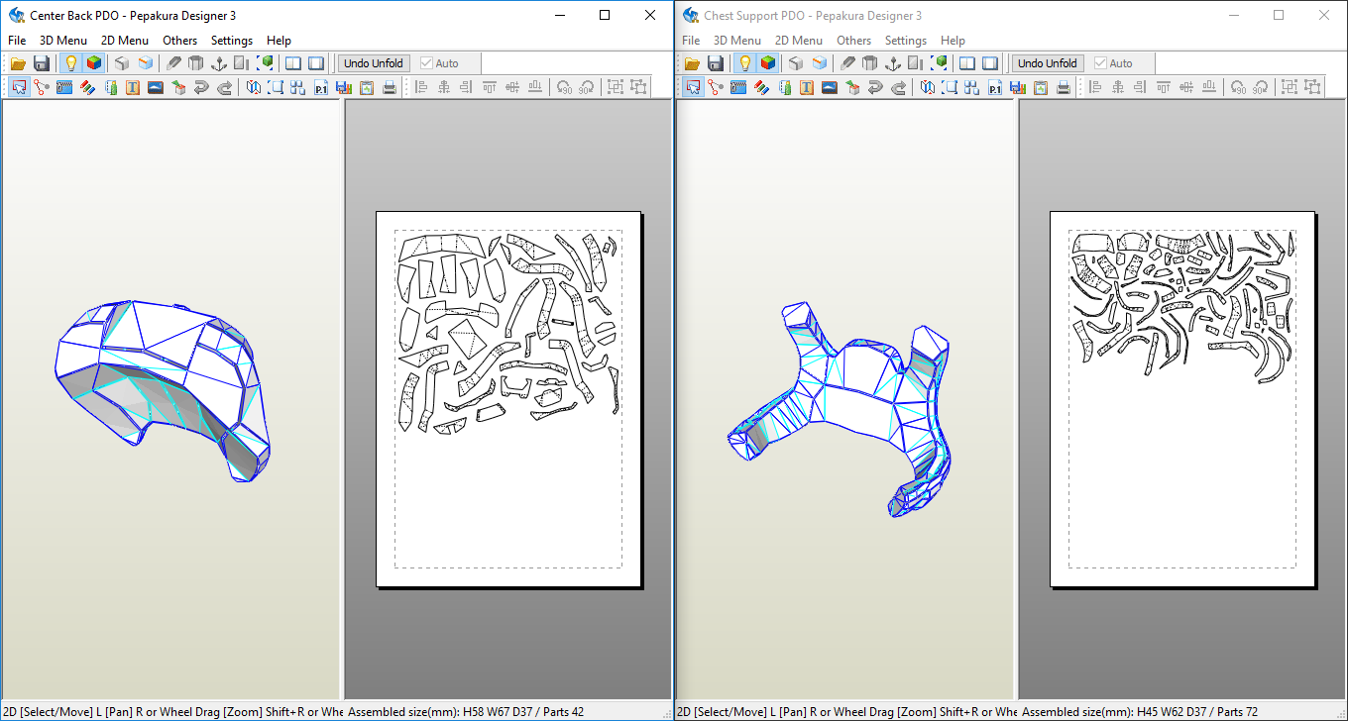Screen dimensions: 1348x721
Task: Toggle Auto checkbox in Center Back window
Action: point(427,63)
